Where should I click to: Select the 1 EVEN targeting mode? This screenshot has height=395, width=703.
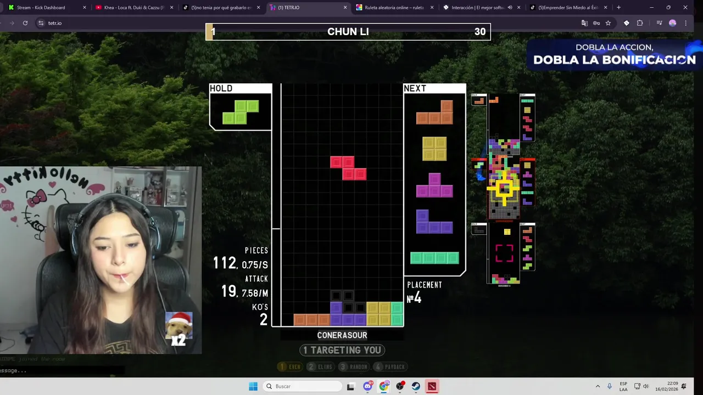[290, 366]
